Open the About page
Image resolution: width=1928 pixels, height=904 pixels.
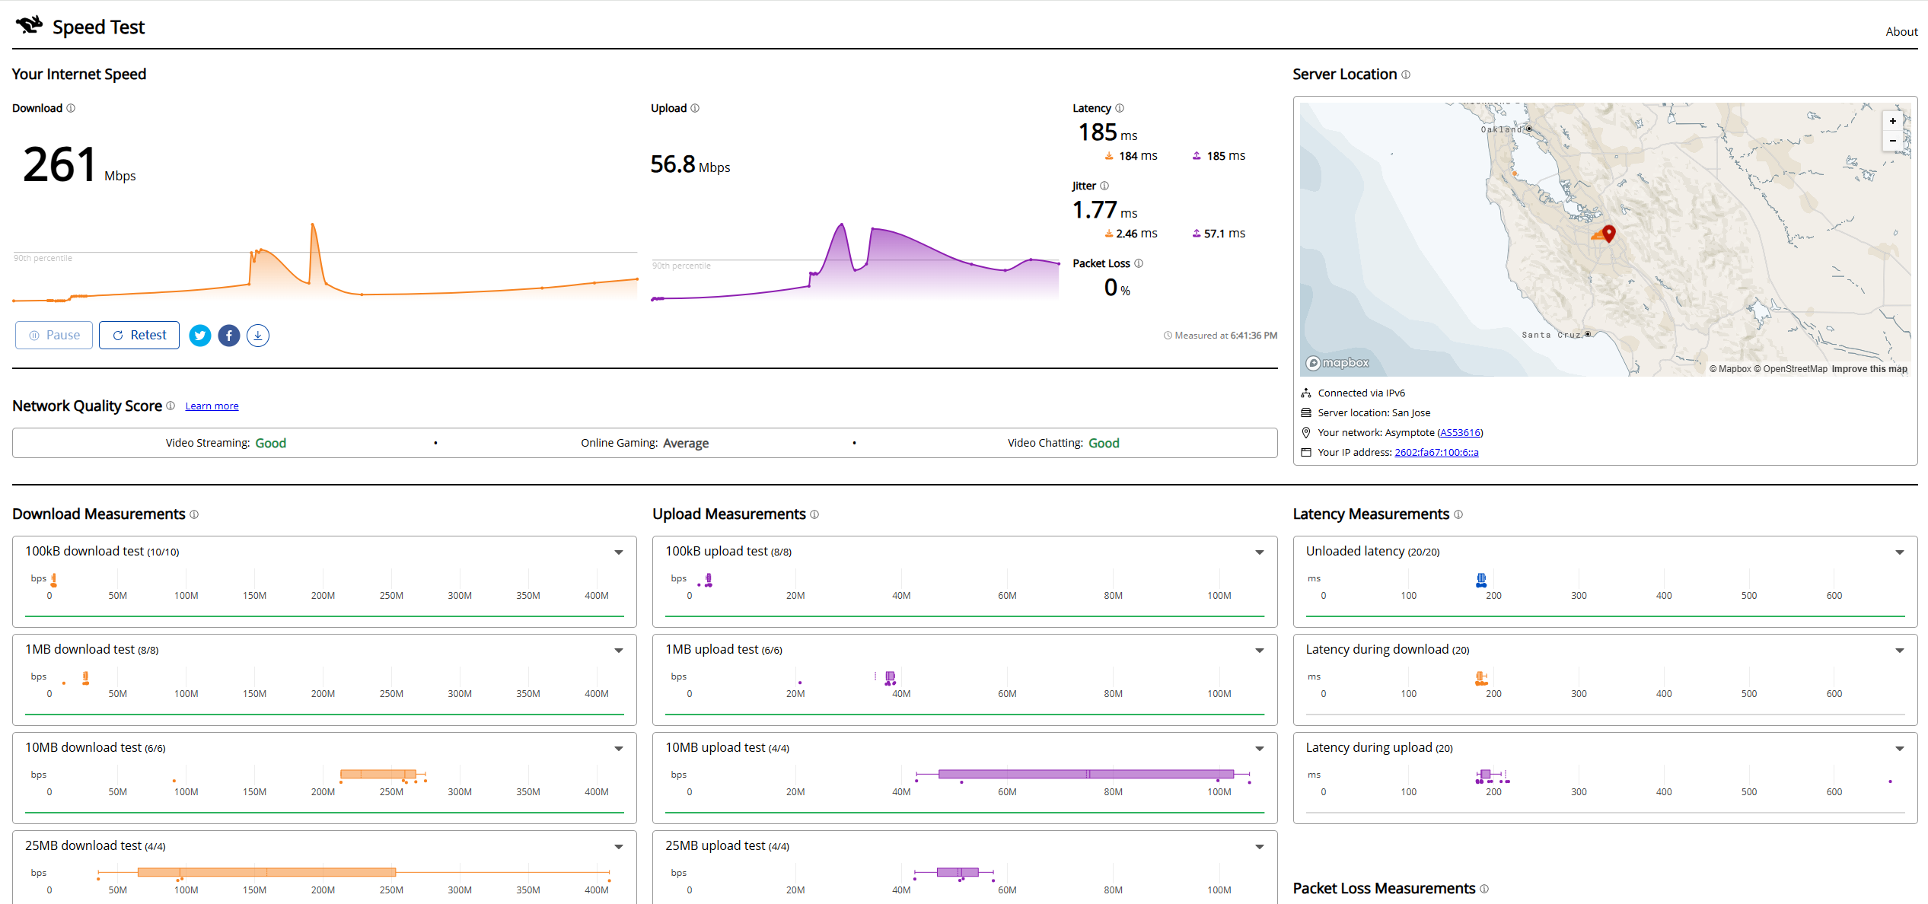pyautogui.click(x=1901, y=31)
